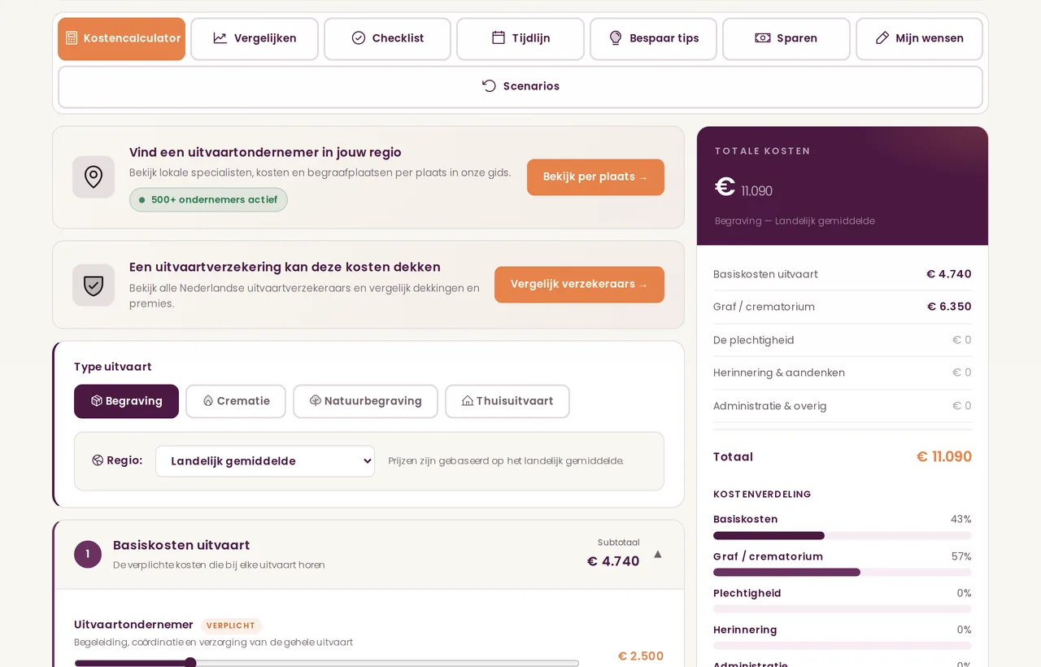1041x667 pixels.
Task: Click the Basiskosten 43% progress bar
Action: coord(843,536)
